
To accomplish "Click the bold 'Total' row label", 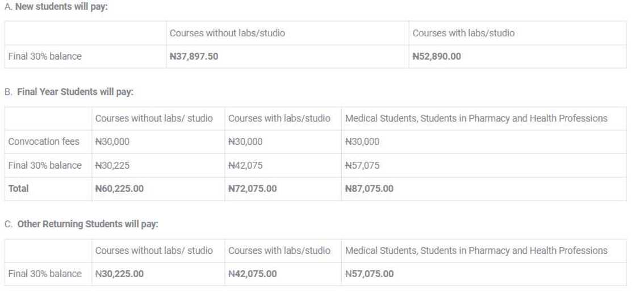I will coord(18,189).
